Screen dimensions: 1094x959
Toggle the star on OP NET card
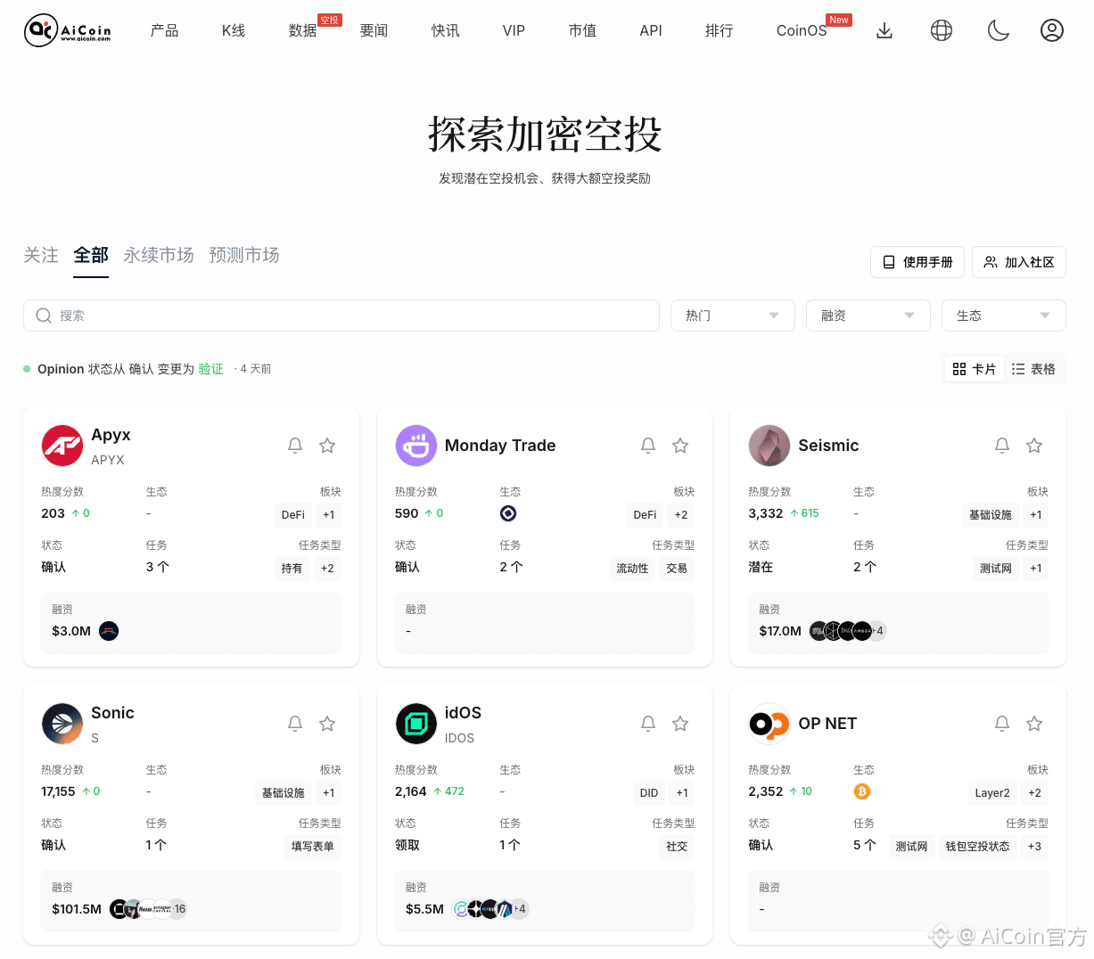tap(1034, 723)
